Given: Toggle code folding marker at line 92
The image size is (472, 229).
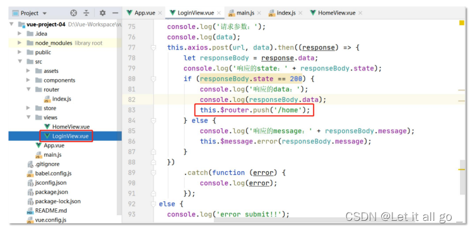Looking at the screenshot, I should [154, 204].
